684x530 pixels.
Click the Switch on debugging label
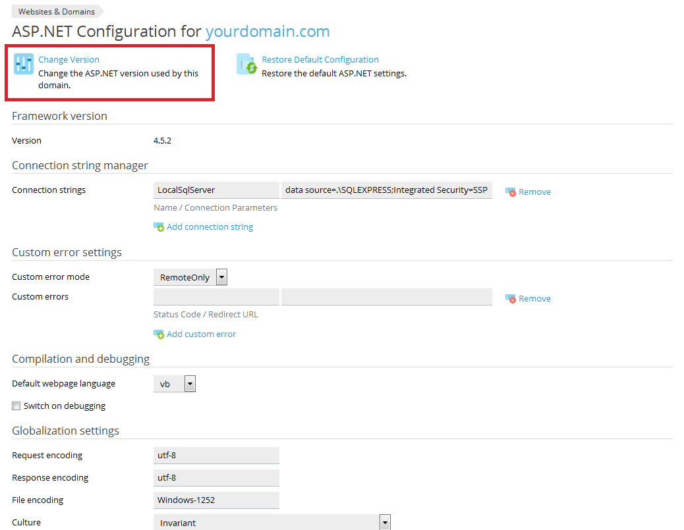(x=65, y=406)
